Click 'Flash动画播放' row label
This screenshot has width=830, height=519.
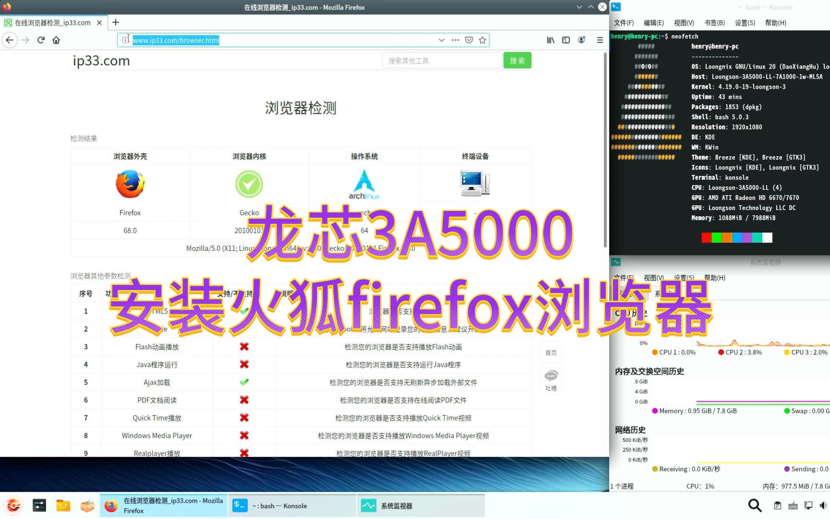pos(157,347)
